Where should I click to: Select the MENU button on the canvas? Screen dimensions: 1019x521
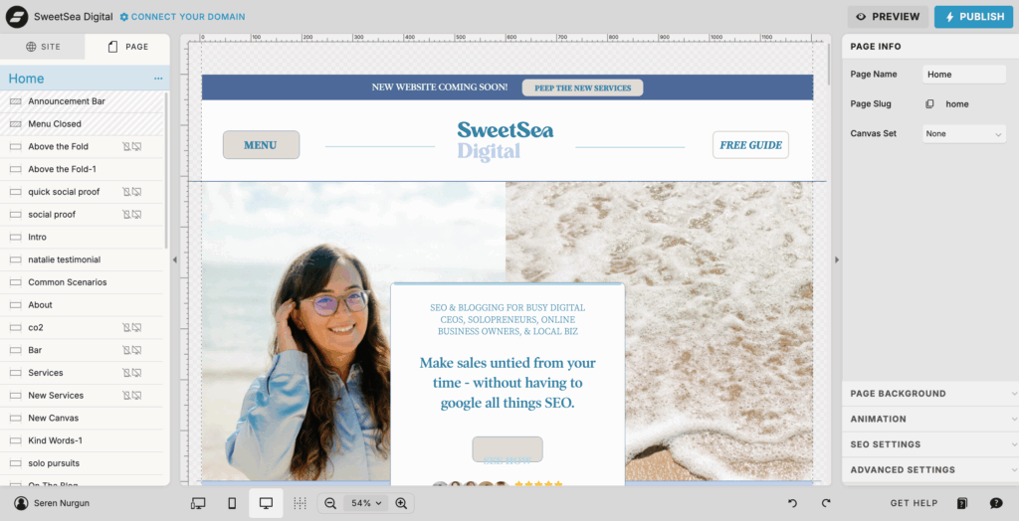[262, 145]
